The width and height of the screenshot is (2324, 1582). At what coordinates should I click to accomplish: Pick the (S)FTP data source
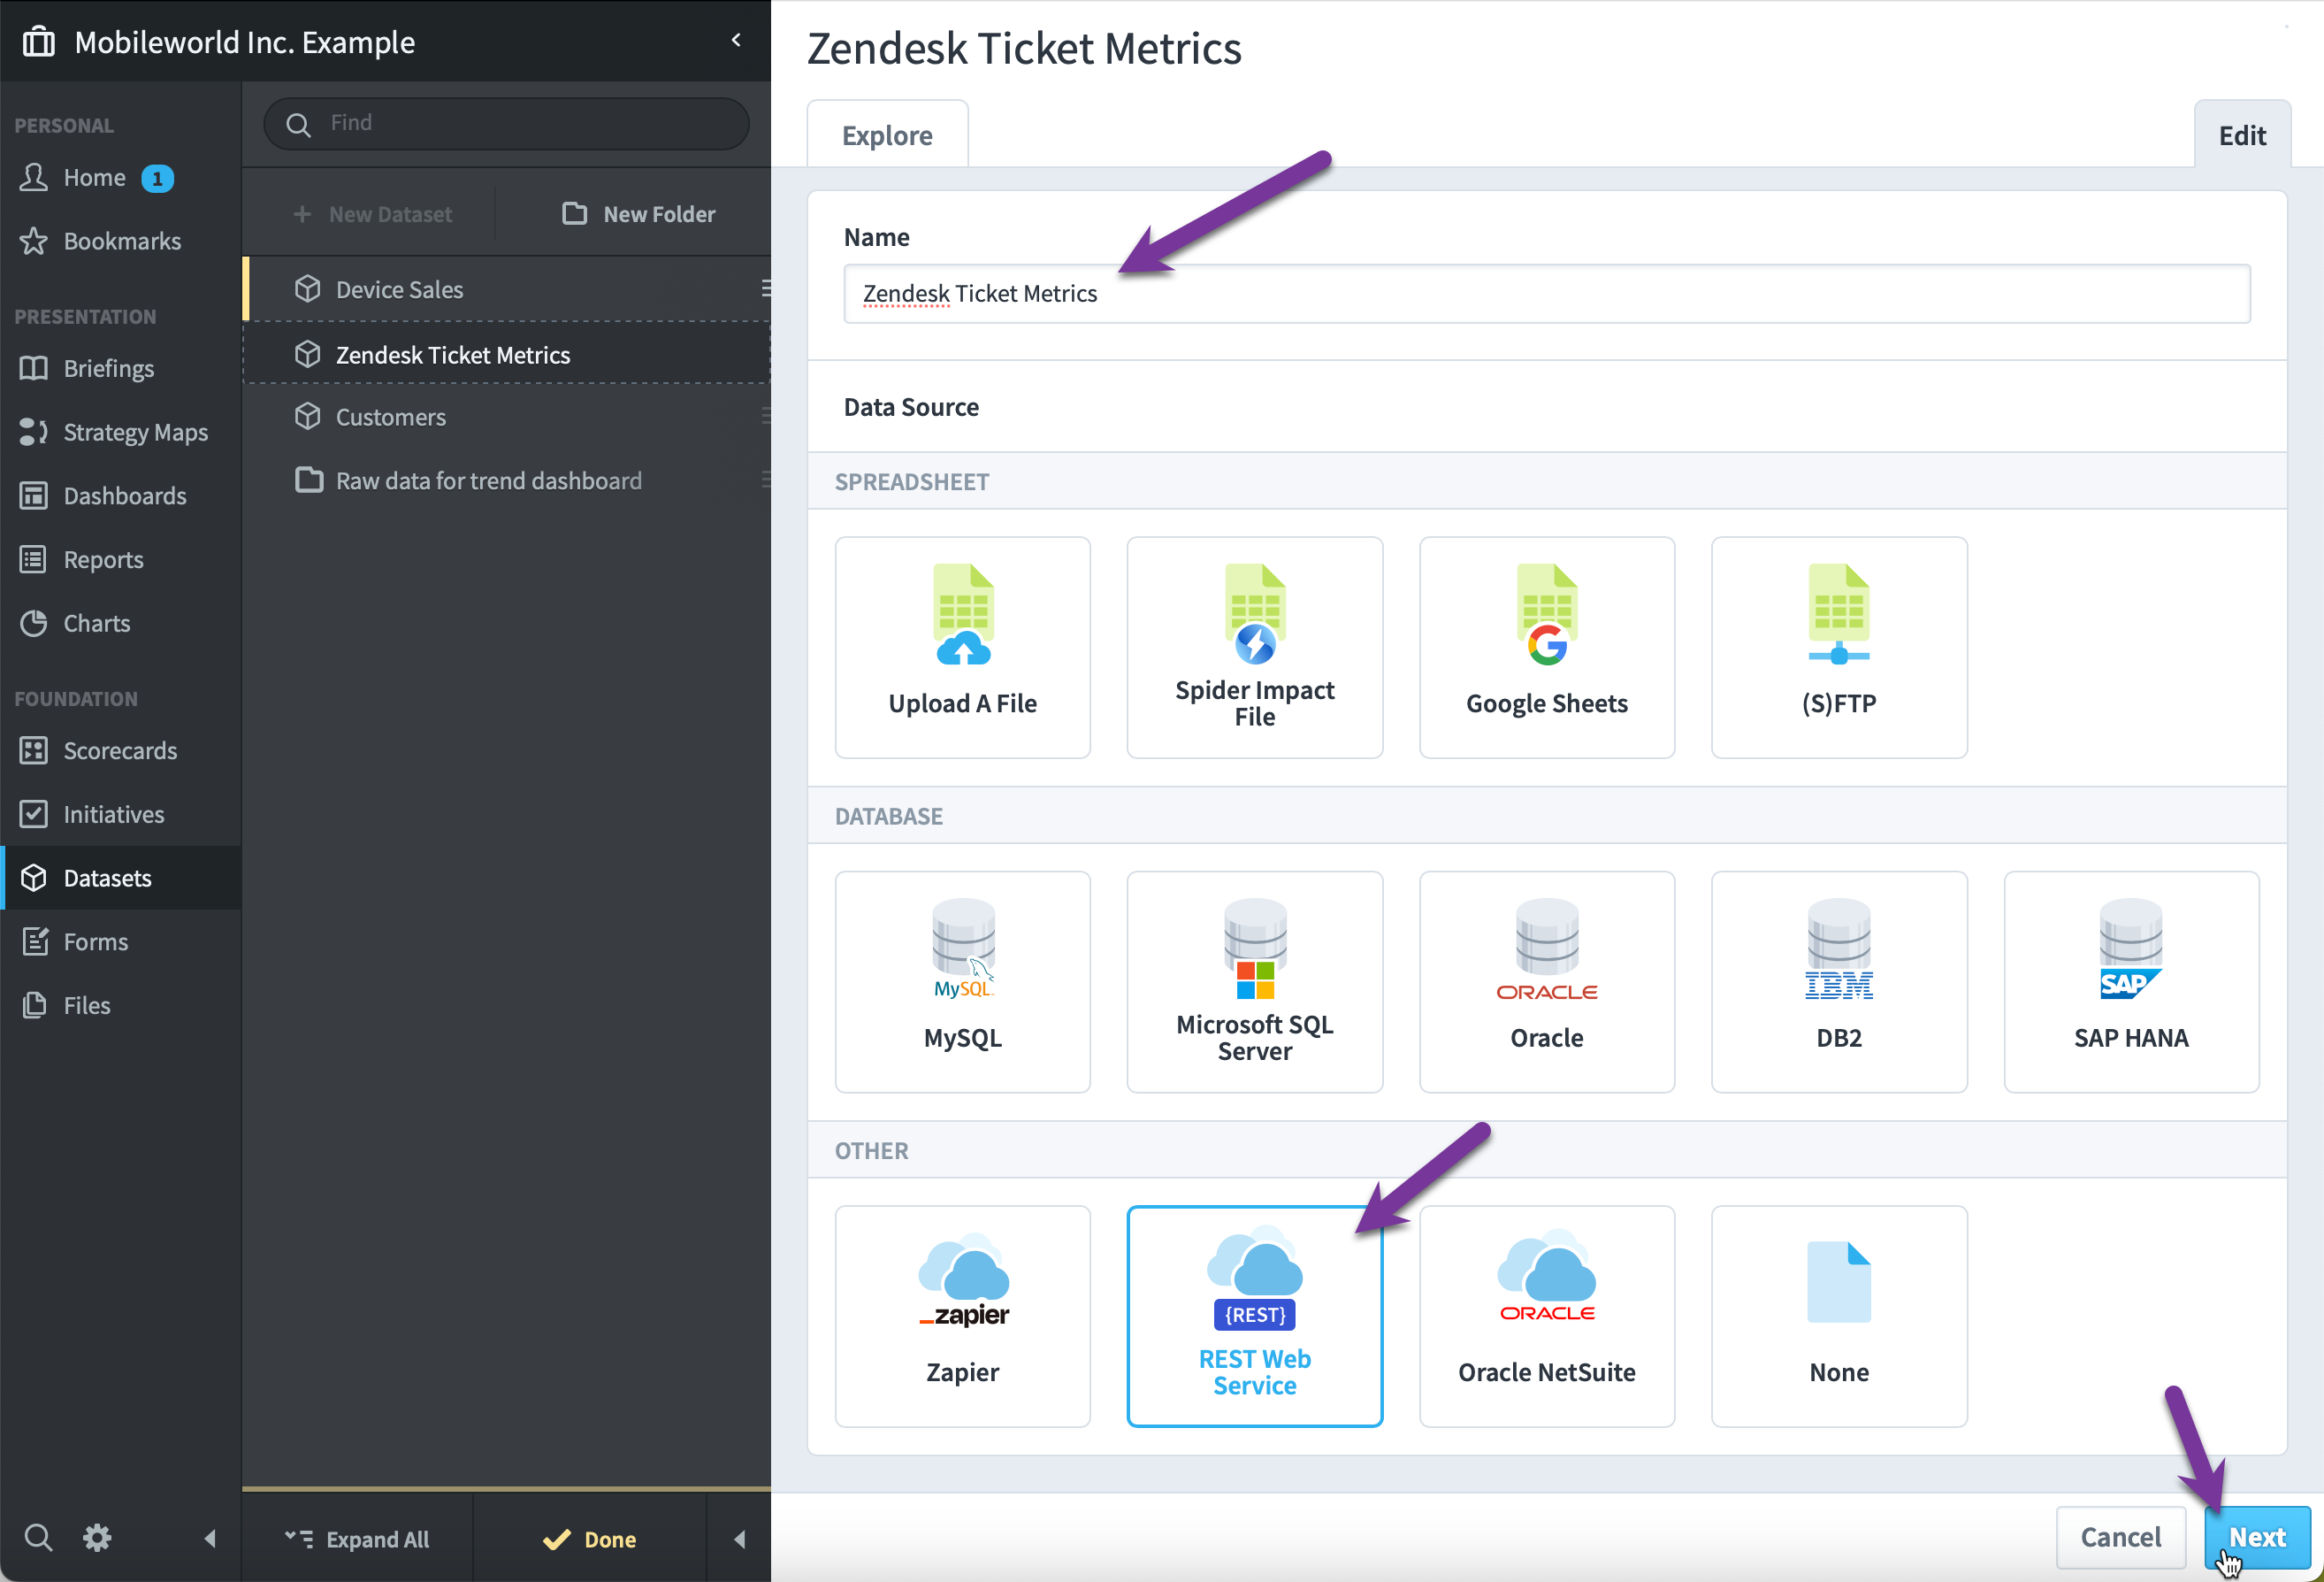coord(1838,647)
